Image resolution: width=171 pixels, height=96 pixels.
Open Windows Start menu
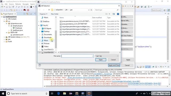3,94
